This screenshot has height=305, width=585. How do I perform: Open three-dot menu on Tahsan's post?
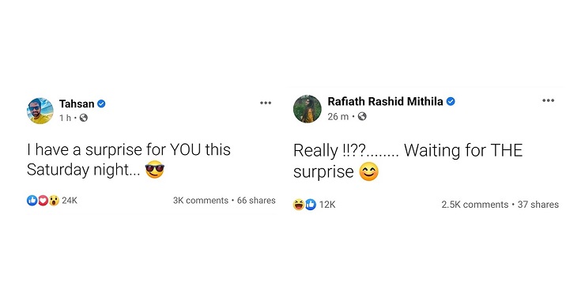(x=266, y=103)
